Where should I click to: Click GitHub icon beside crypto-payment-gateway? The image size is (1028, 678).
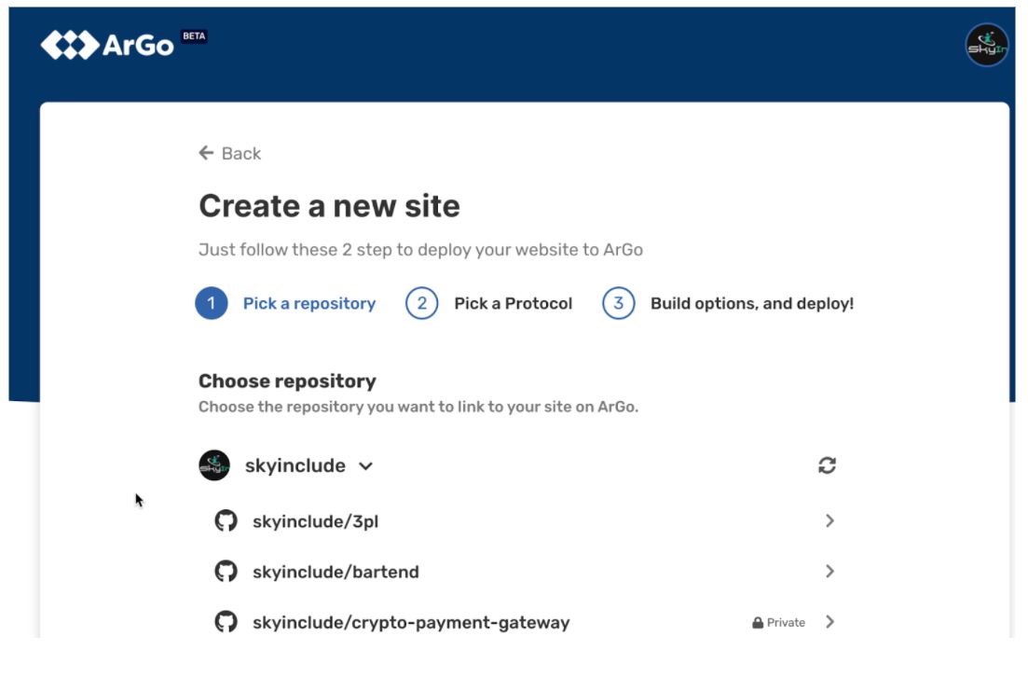(226, 622)
